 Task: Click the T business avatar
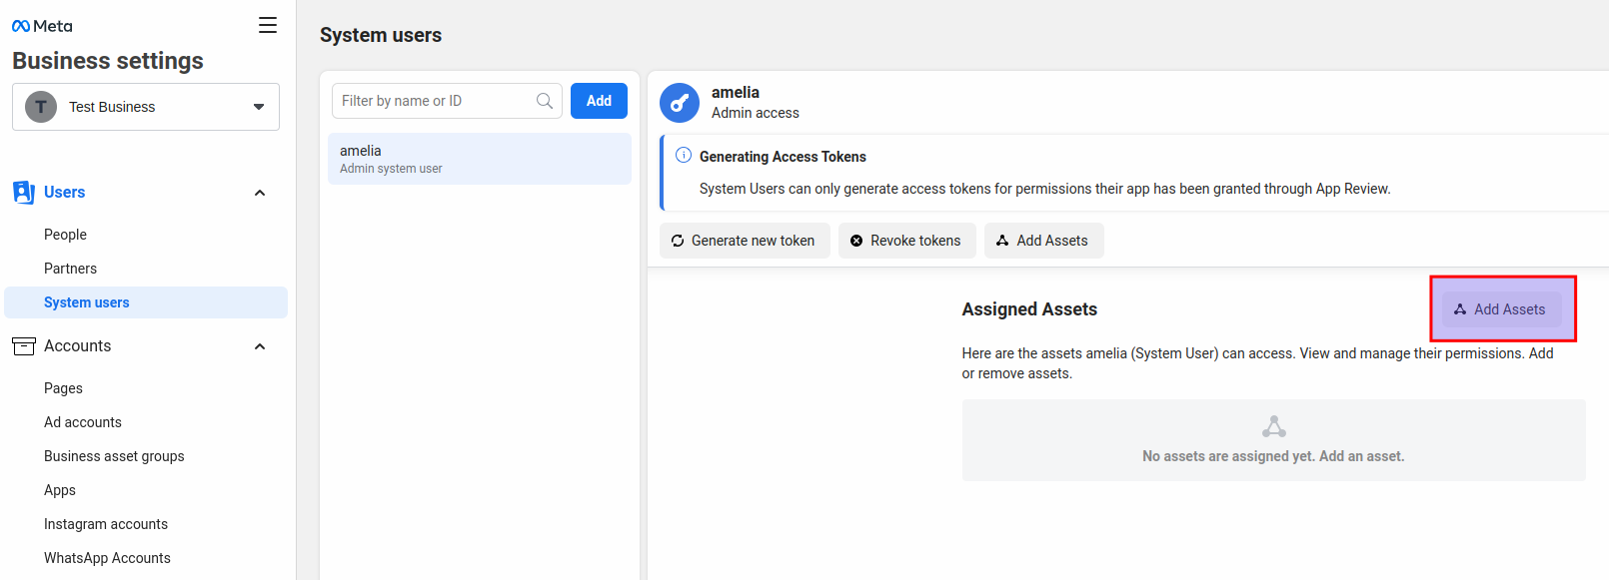click(41, 107)
